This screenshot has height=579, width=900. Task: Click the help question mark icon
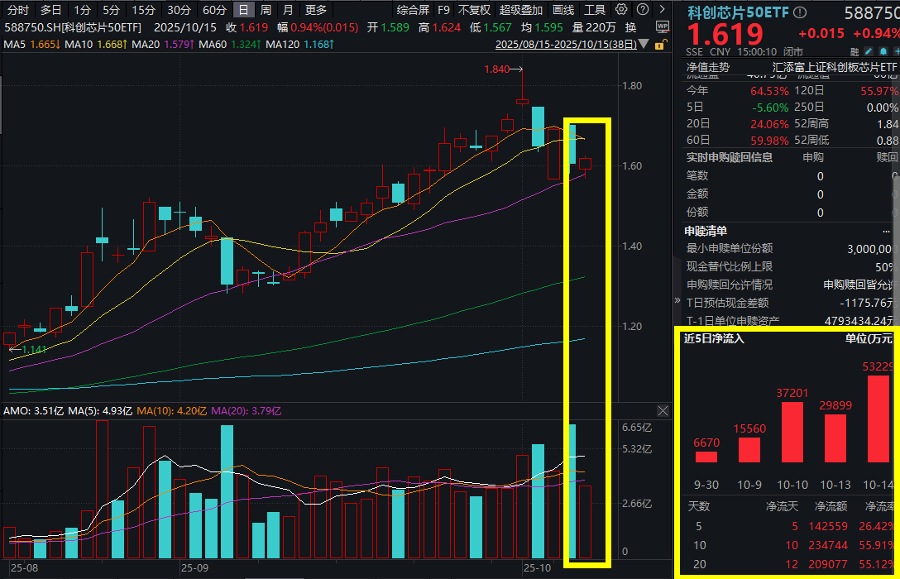pos(643,10)
